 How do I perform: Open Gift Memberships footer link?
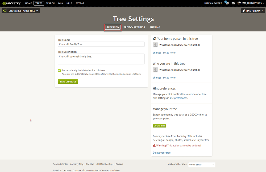105,164
